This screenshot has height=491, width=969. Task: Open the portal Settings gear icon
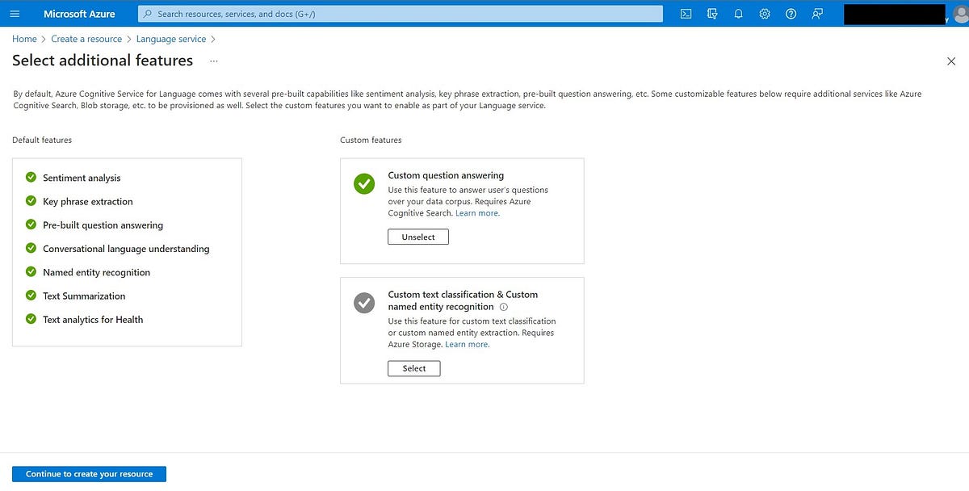coord(764,13)
